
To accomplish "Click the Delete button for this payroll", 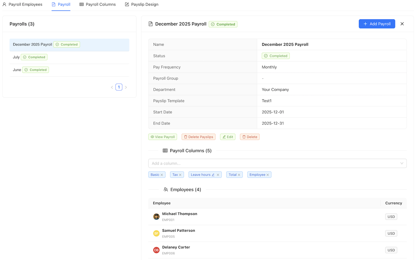I will (x=250, y=137).
